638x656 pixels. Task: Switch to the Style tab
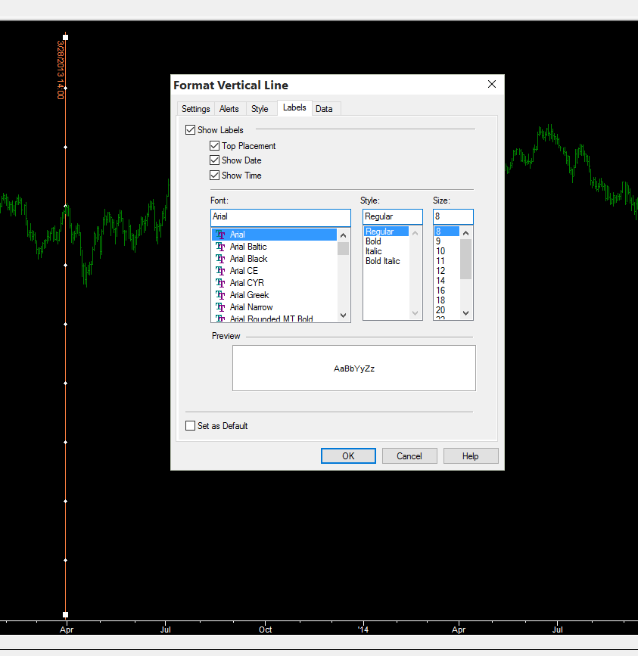(260, 109)
